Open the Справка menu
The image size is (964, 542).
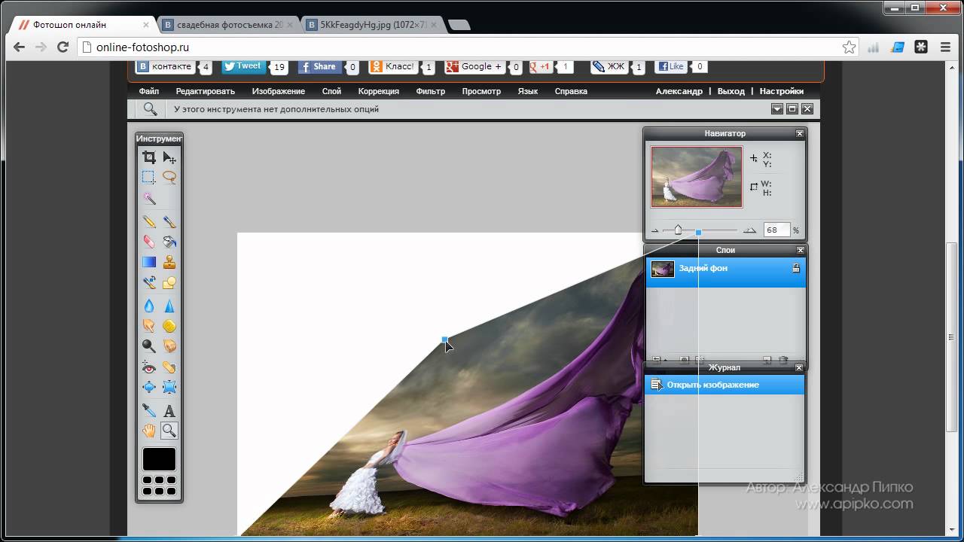pyautogui.click(x=571, y=91)
